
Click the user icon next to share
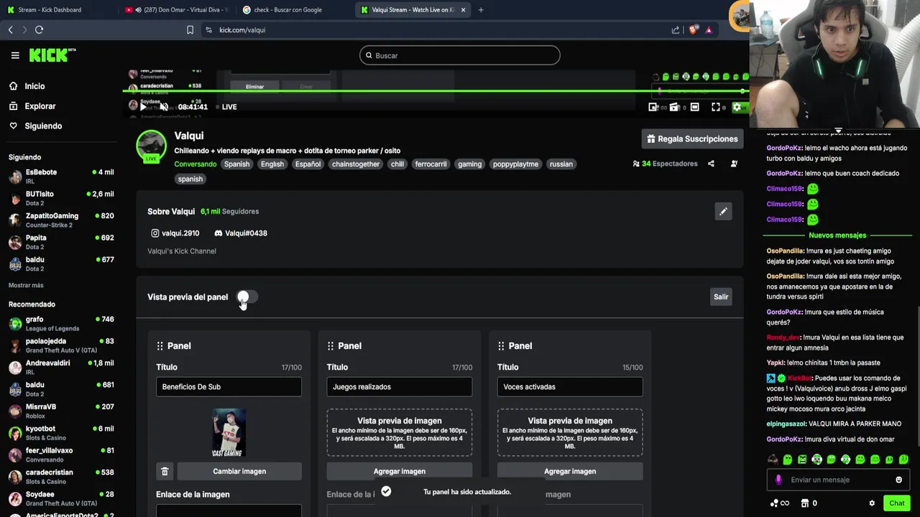pos(734,164)
